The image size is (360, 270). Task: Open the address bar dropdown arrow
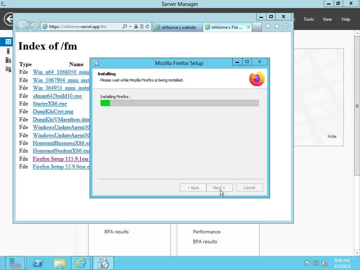[130, 27]
